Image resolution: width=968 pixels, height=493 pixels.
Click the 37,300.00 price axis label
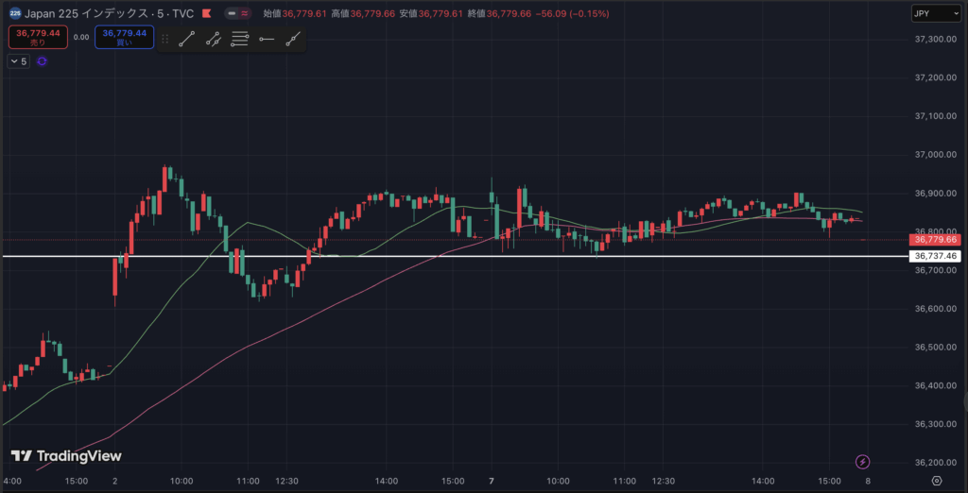(x=934, y=40)
